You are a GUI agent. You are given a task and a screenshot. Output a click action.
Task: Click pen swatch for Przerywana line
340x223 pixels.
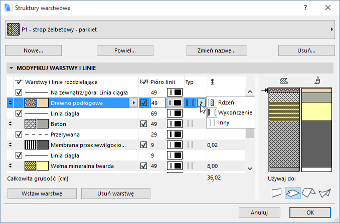point(175,134)
